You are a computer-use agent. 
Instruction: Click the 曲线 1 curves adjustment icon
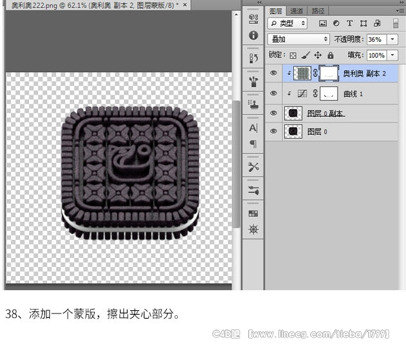(302, 94)
